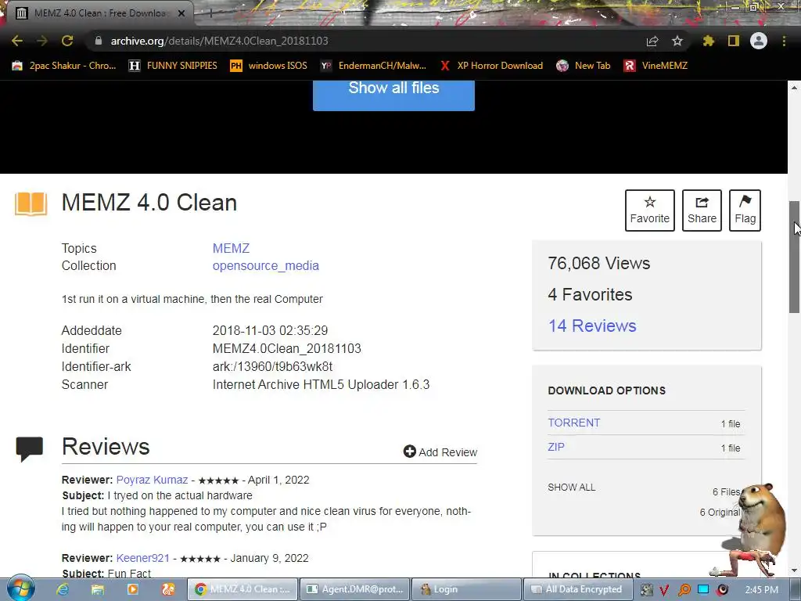Open the EndermanCH/Malw... bookmark
801x601 pixels.
coord(373,66)
